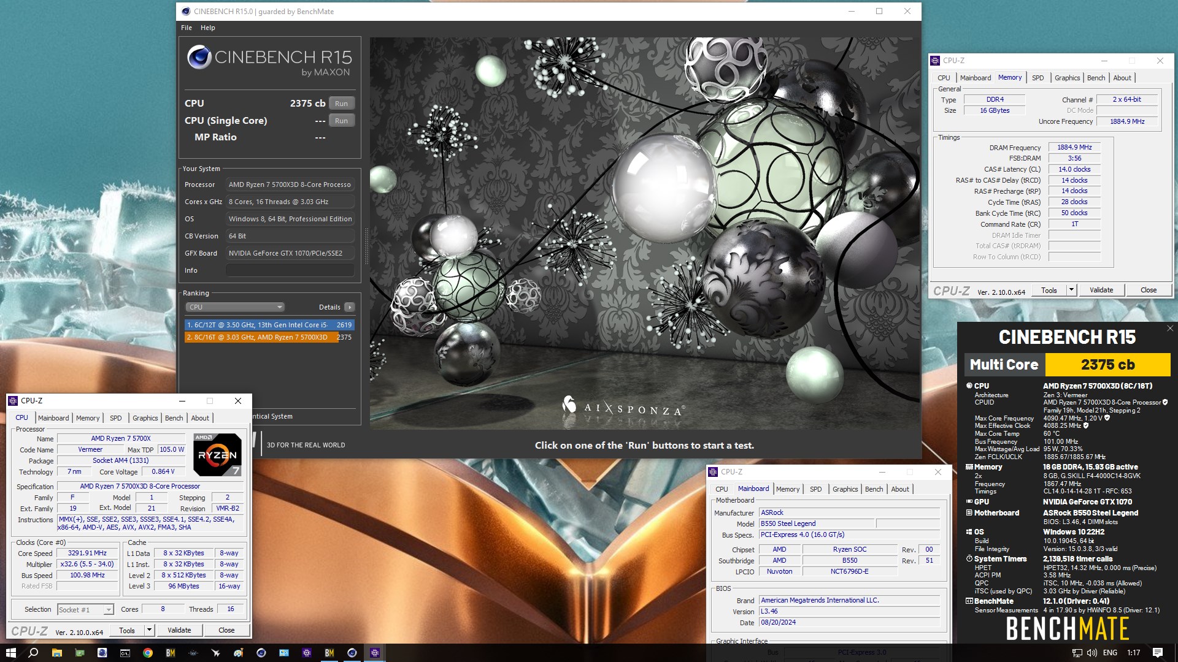Click GPU icon in BenchMate panel
1178x662 pixels.
coord(969,501)
